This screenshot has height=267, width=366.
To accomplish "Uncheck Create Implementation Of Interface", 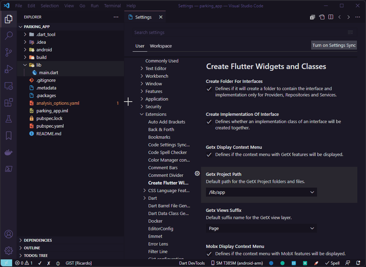I will pyautogui.click(x=209, y=122).
